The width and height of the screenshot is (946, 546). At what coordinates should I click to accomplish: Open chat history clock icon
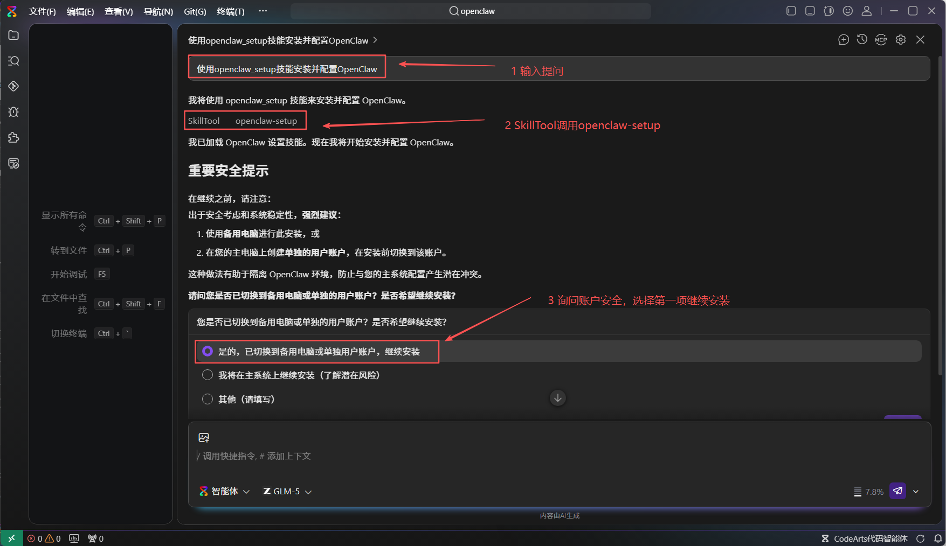click(862, 40)
